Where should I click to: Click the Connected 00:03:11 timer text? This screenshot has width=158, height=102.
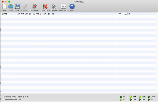[12, 100]
